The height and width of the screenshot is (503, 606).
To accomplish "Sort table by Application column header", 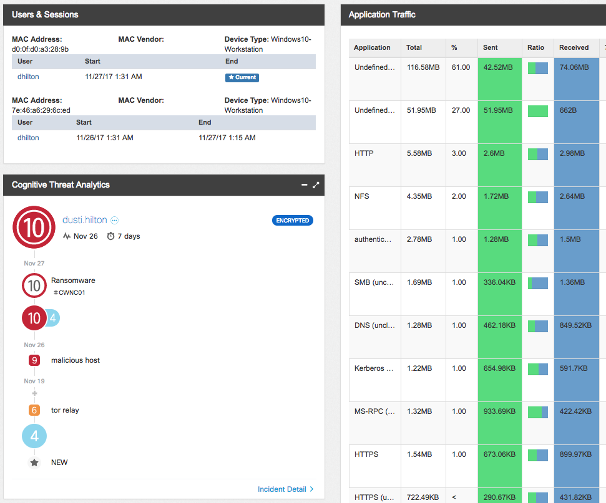I will click(372, 47).
